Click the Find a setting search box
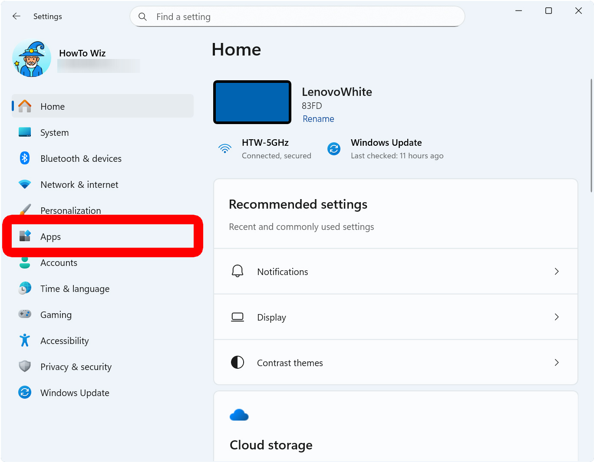This screenshot has width=594, height=462. click(x=297, y=17)
